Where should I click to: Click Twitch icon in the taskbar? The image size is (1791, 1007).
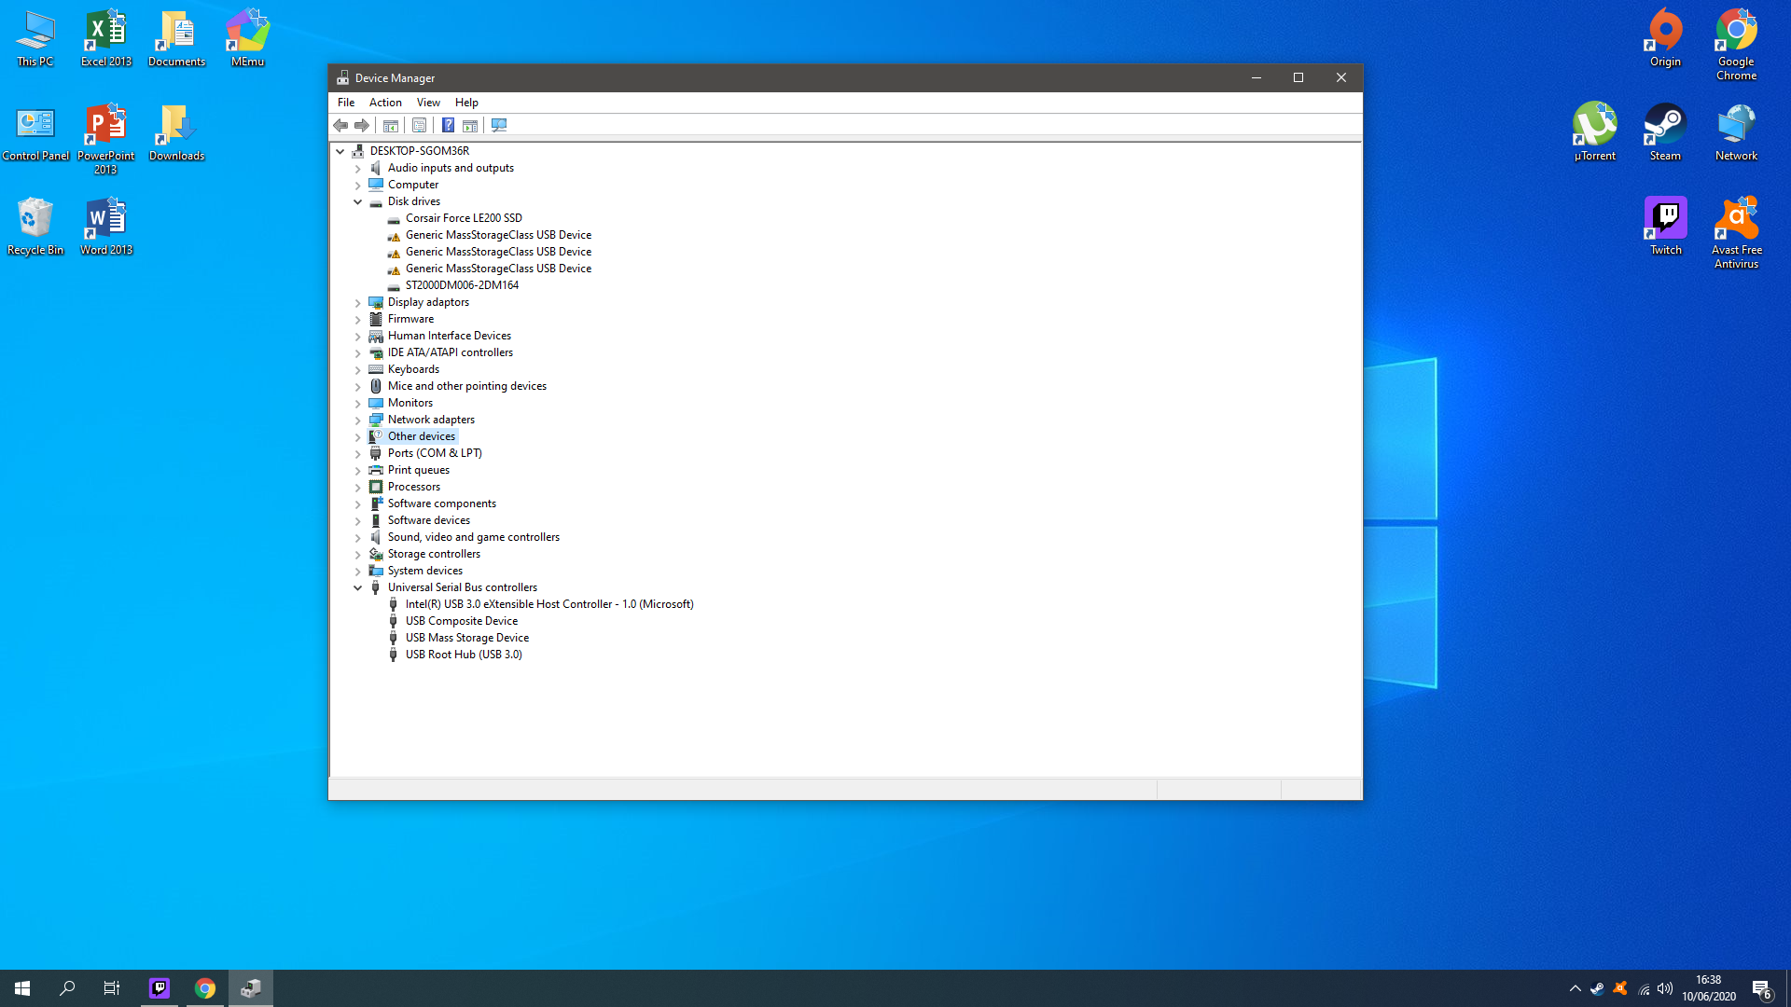[160, 987]
